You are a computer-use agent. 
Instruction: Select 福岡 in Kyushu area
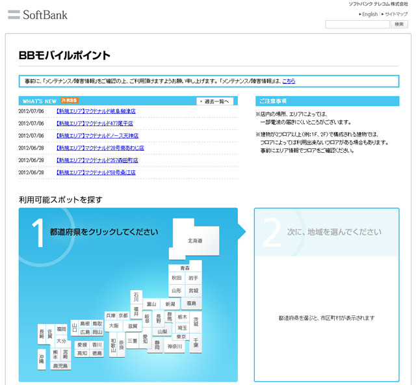click(x=61, y=328)
